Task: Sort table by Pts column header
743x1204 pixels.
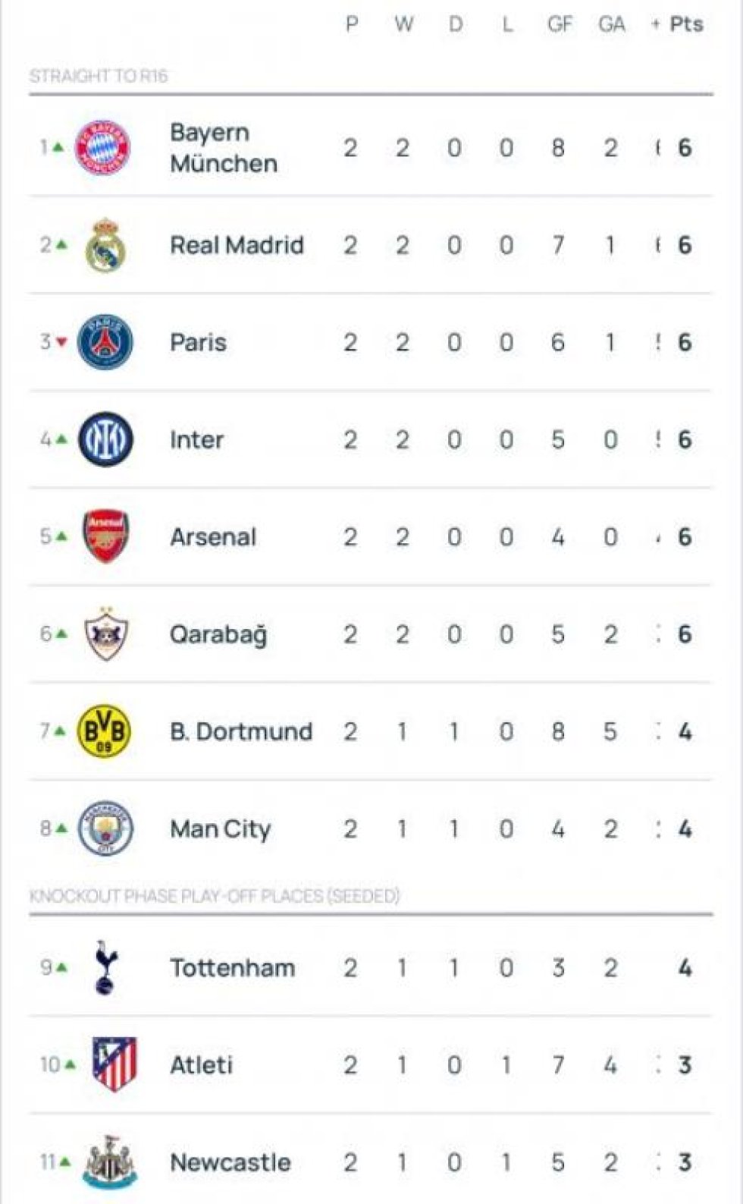Action: 686,24
